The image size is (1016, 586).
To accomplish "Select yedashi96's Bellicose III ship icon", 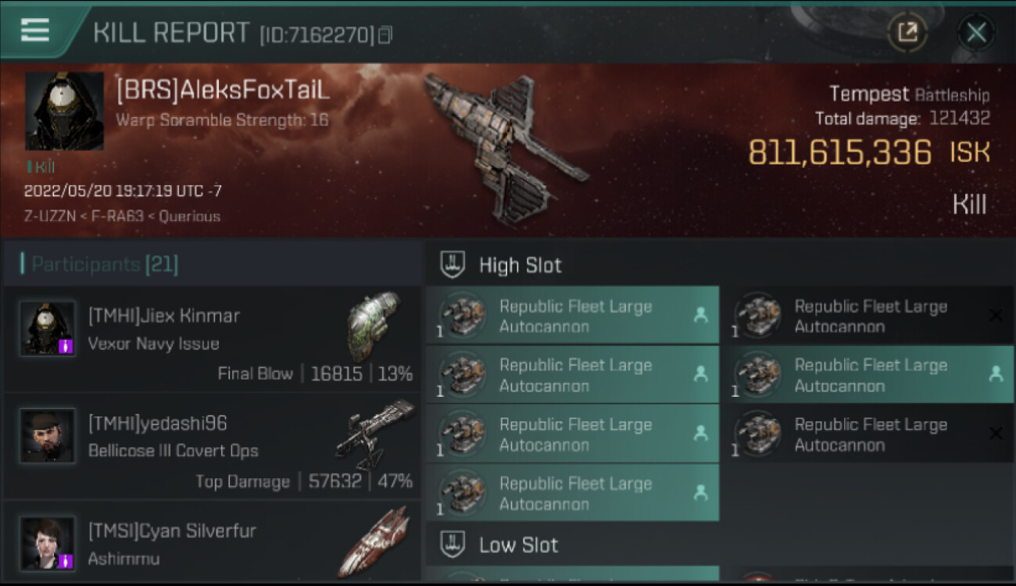I will 374,432.
